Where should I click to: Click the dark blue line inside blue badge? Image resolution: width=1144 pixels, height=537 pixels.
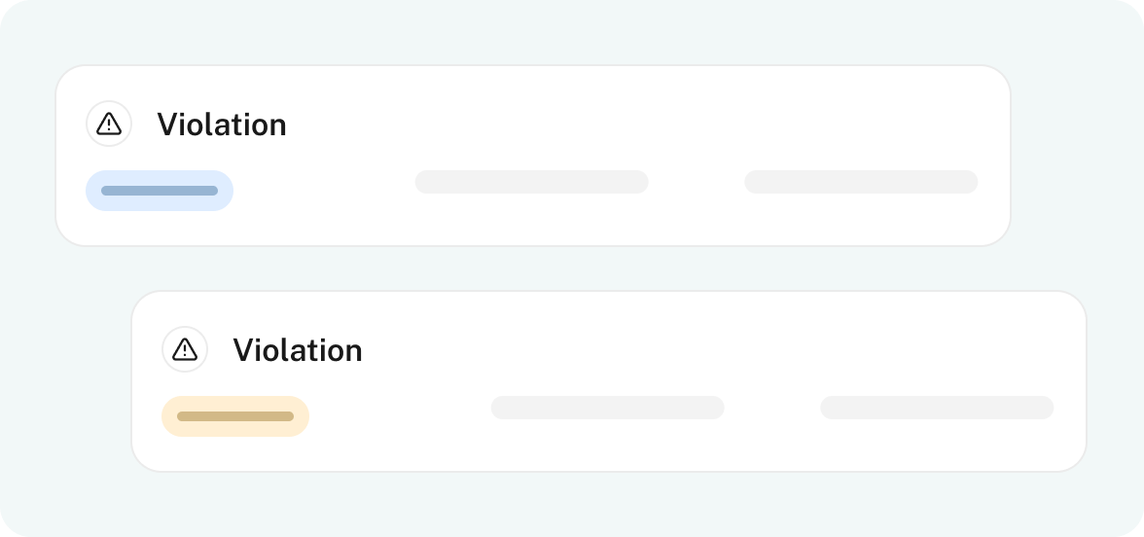click(x=160, y=191)
